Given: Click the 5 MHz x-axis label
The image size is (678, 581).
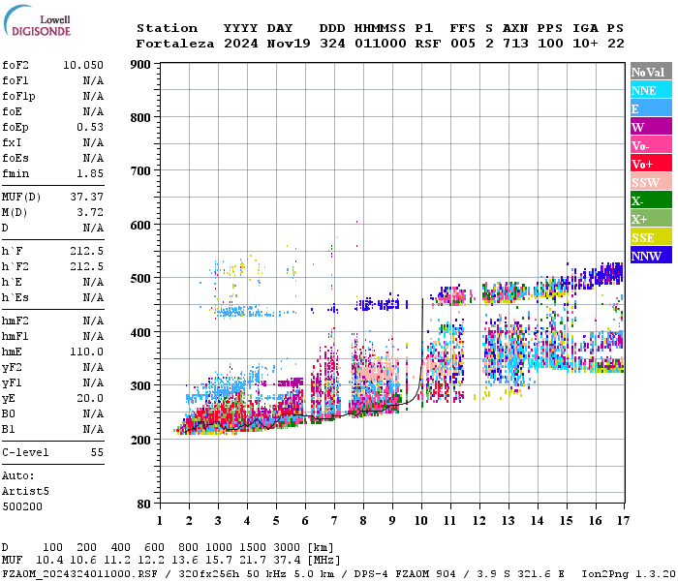Looking at the screenshot, I should [276, 521].
